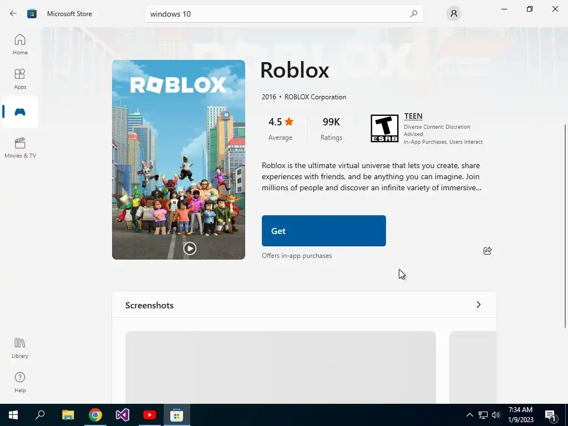Play the Roblox trailer video
This screenshot has width=568, height=426.
(190, 248)
